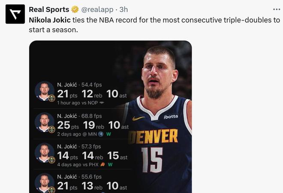The image size is (283, 193).
Task: Click the ibotta patch on the jersey
Action: coord(171,116)
